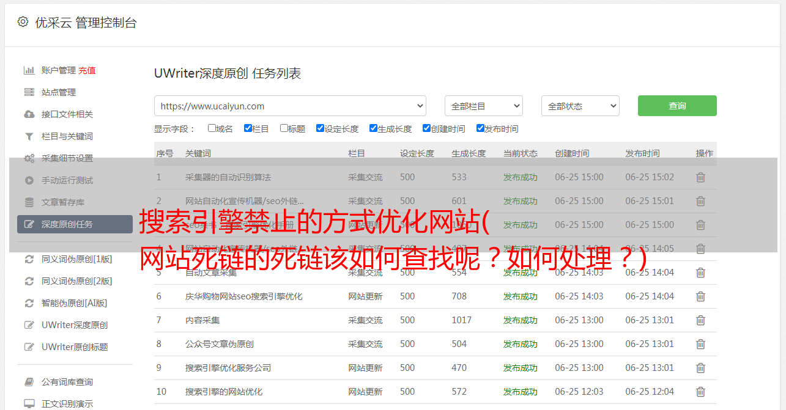Click the UWriter深度原创 任务列表 heading
786x410 pixels.
click(228, 73)
